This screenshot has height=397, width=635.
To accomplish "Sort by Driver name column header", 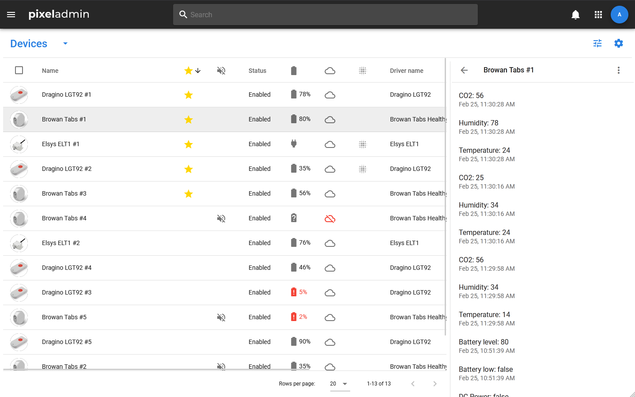I will point(406,71).
